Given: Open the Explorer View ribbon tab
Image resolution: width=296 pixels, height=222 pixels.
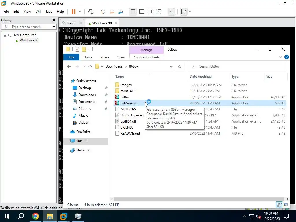Looking at the screenshot, I should click(x=121, y=57).
